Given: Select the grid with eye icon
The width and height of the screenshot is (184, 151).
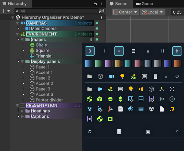Looking at the screenshot, I should click(131, 99).
